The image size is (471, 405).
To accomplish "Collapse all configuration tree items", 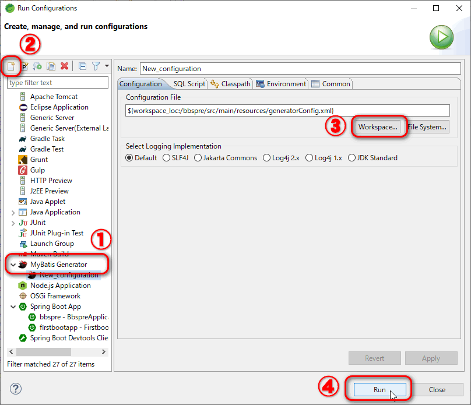I will (x=82, y=66).
